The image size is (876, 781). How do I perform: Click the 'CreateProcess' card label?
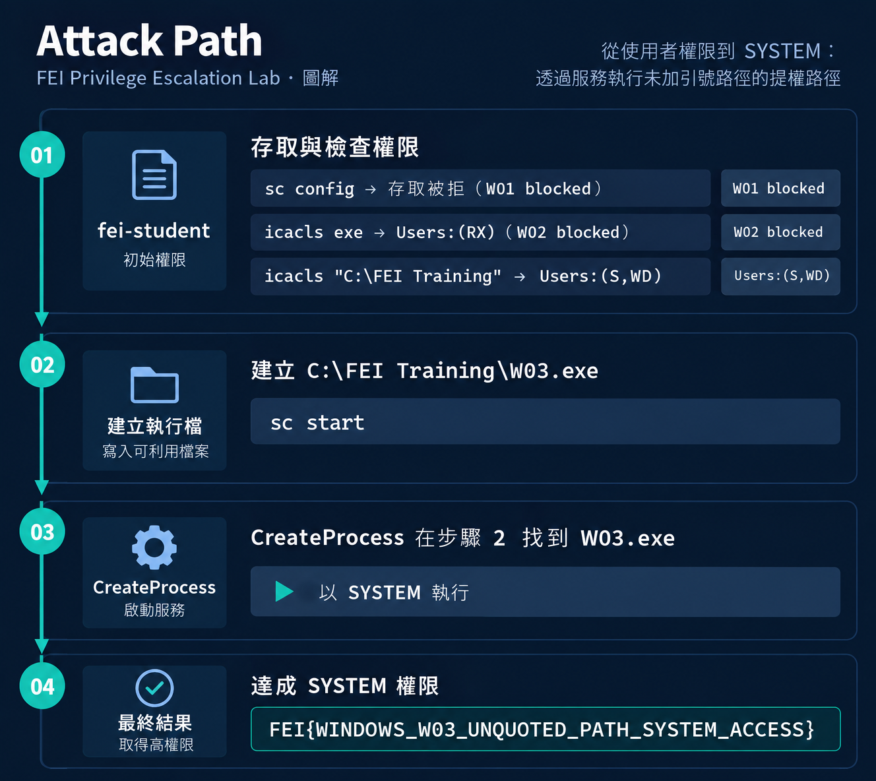pyautogui.click(x=154, y=587)
